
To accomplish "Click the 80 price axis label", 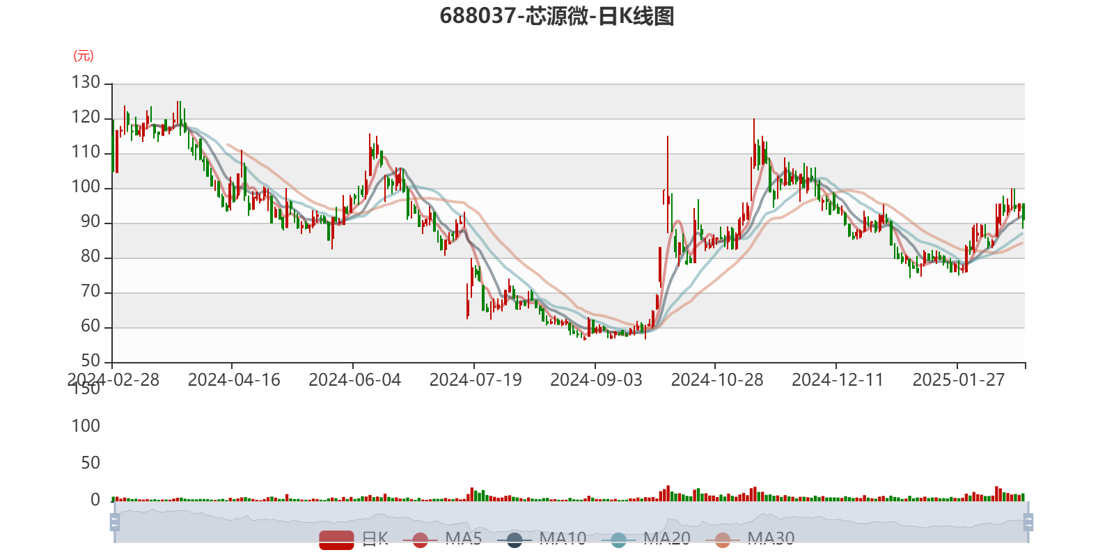I will [91, 256].
